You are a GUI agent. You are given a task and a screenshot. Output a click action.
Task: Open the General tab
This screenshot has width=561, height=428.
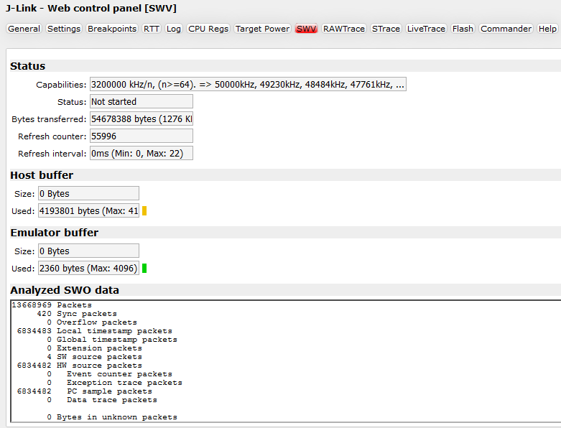24,29
